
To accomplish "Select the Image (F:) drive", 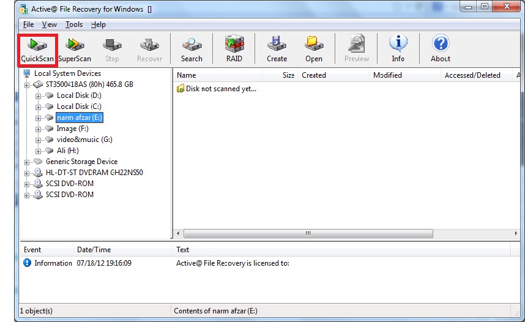I will click(x=72, y=129).
